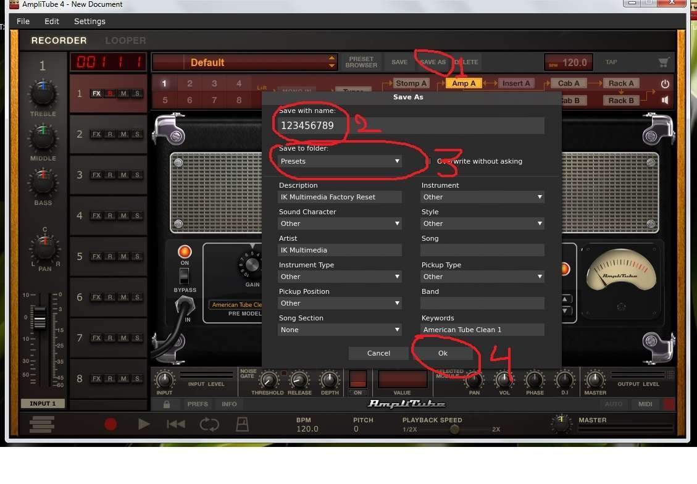This screenshot has width=697, height=484.
Task: Click the Keywords field
Action: 482,330
